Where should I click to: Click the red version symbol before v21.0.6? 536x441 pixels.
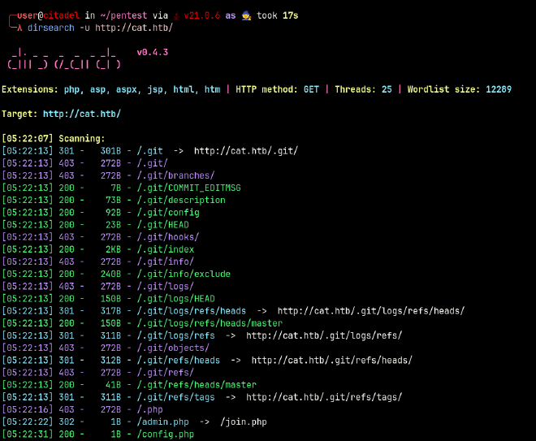pyautogui.click(x=177, y=15)
